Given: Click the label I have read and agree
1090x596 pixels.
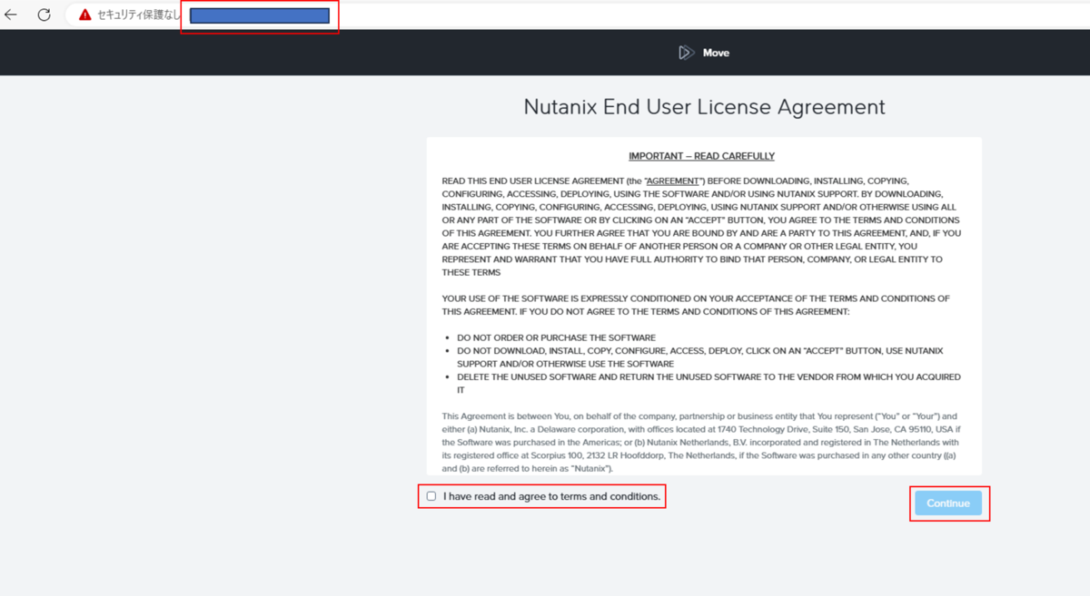Looking at the screenshot, I should 551,496.
